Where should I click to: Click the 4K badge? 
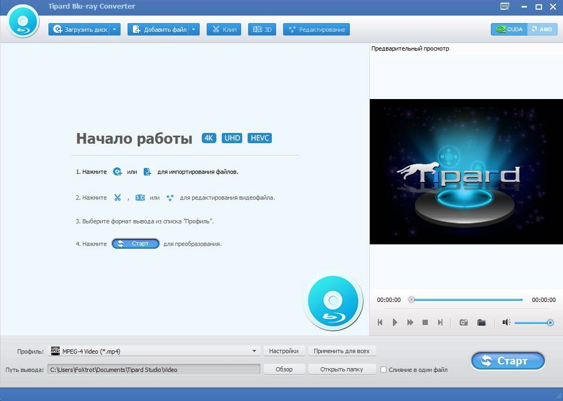pos(209,138)
